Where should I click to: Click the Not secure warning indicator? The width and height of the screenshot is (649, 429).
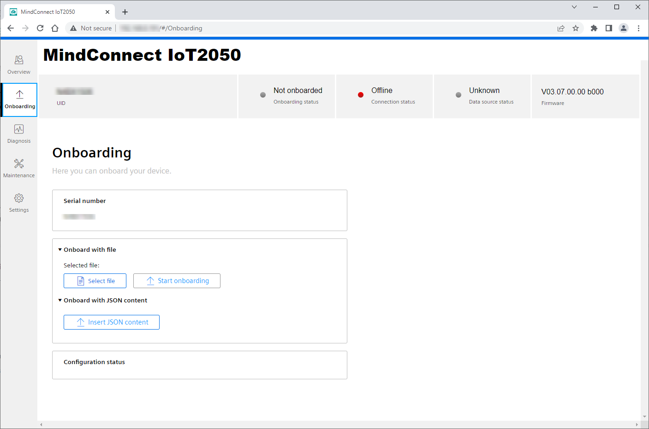pyautogui.click(x=91, y=28)
